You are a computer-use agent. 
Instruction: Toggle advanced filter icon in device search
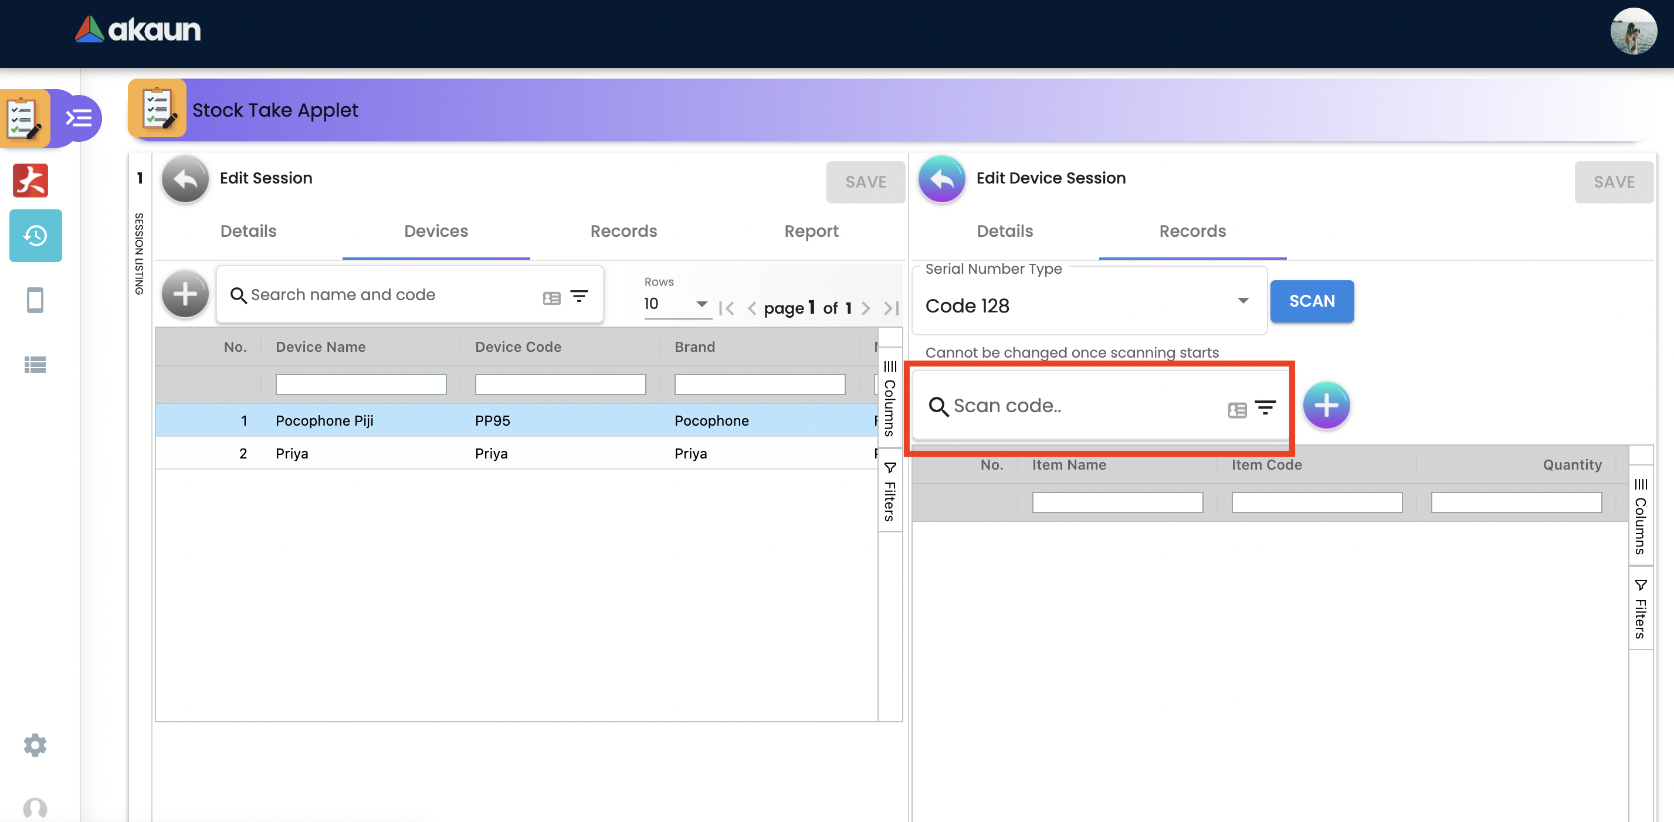point(579,295)
